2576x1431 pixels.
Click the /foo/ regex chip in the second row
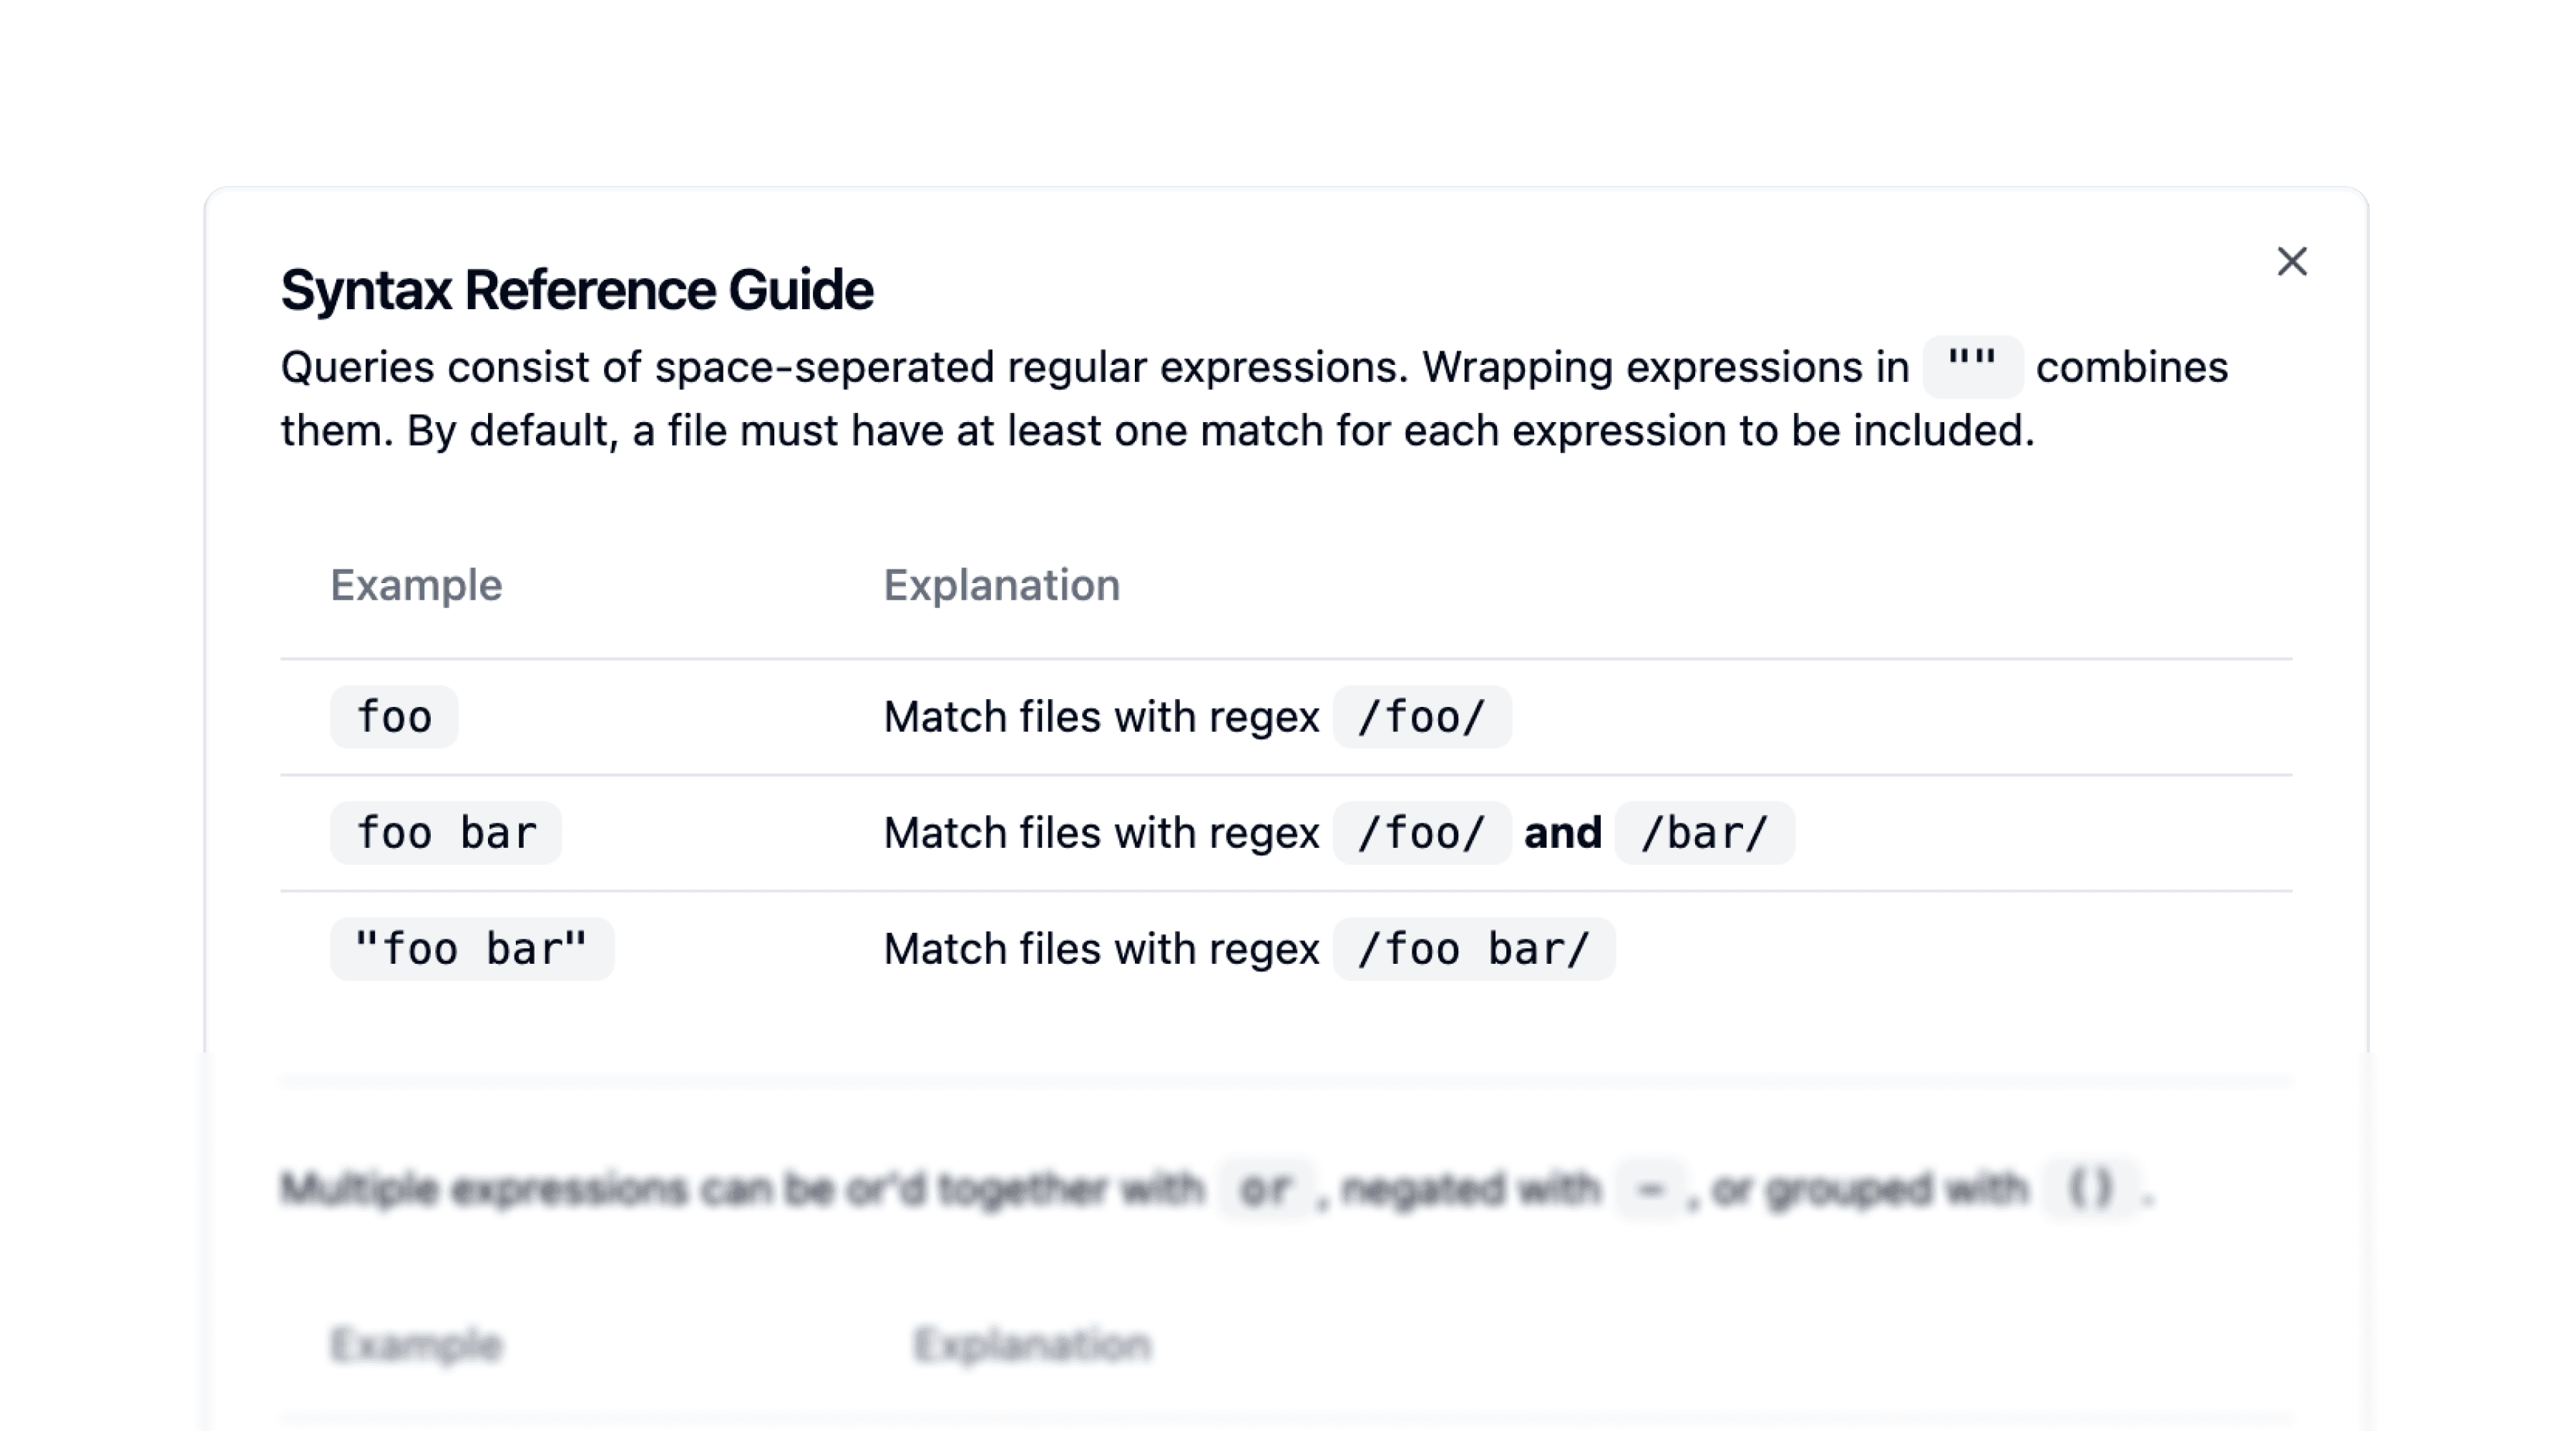pyautogui.click(x=1421, y=833)
